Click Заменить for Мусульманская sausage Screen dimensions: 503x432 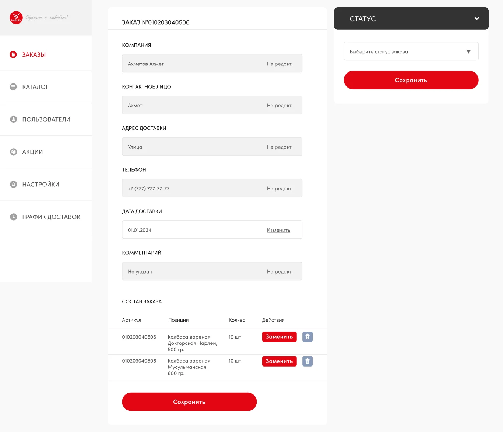pos(279,361)
